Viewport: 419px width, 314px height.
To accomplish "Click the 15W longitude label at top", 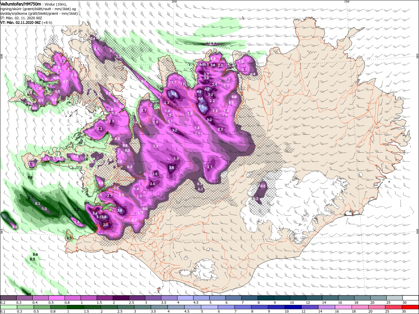I will pyautogui.click(x=347, y=2).
